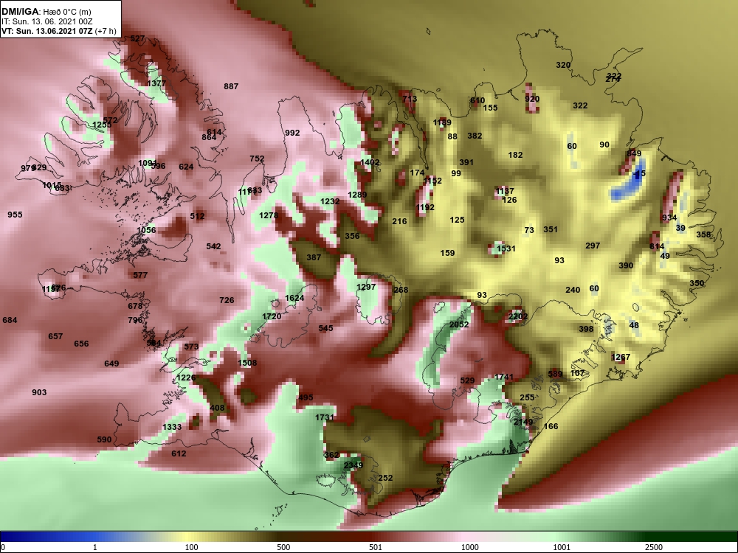Screen dimensions: 738x553
Task: Click legend label '2500'
Action: pyautogui.click(x=654, y=547)
